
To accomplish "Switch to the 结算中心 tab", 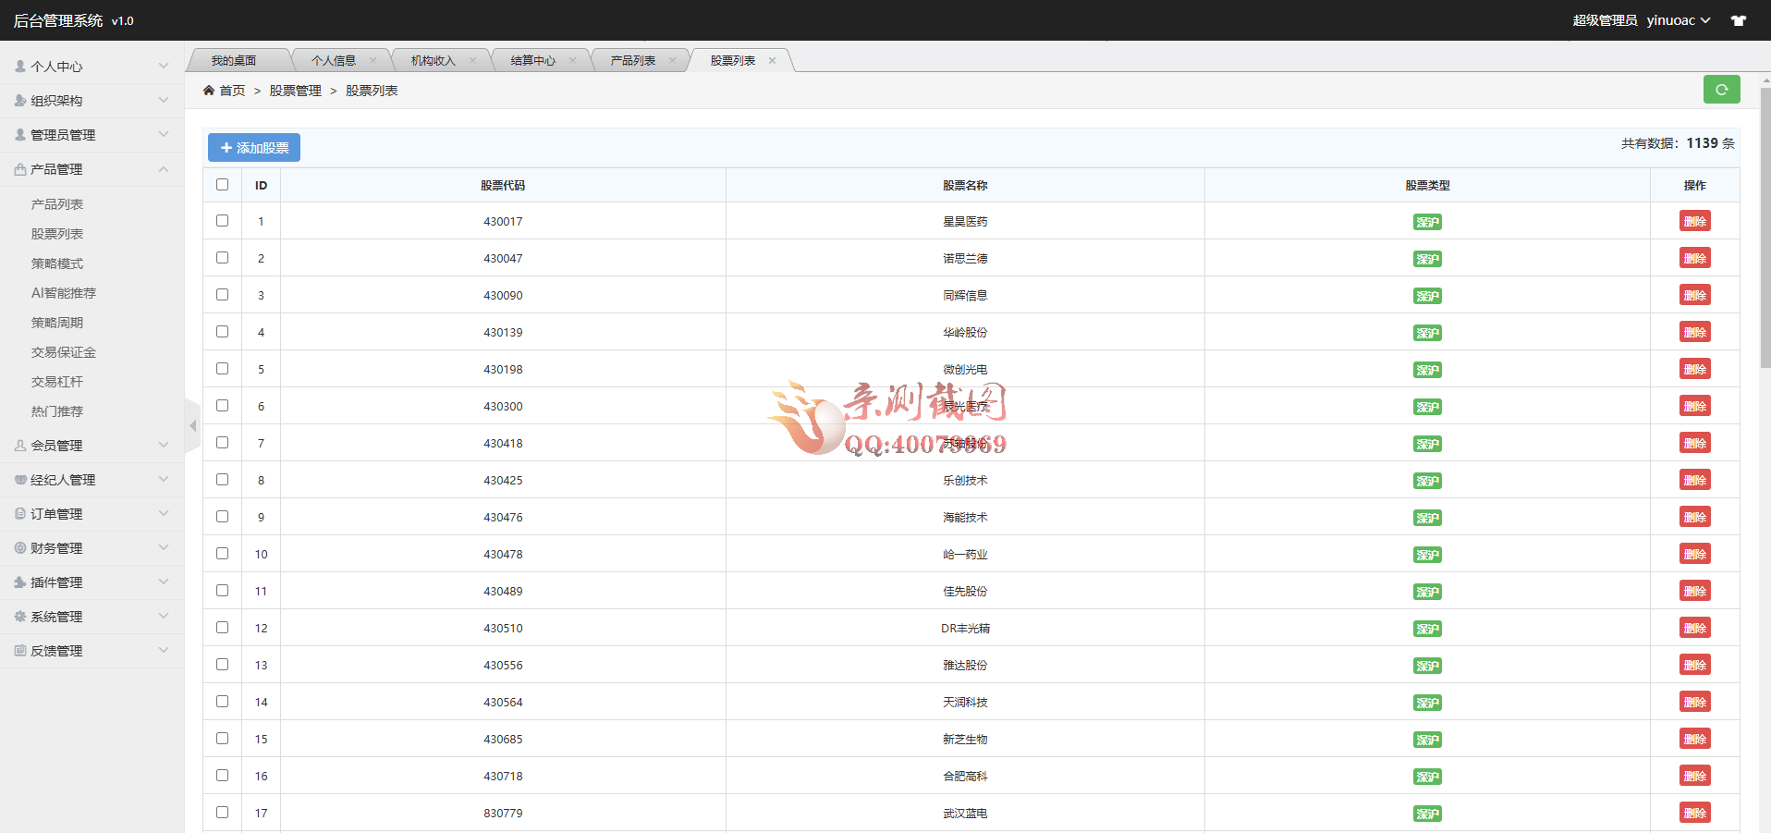I will (532, 61).
